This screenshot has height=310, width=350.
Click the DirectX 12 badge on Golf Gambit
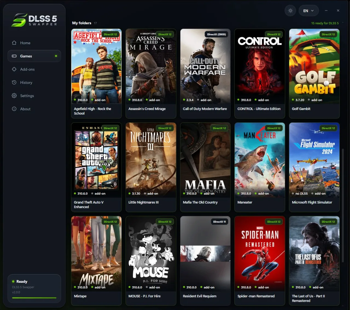click(328, 34)
